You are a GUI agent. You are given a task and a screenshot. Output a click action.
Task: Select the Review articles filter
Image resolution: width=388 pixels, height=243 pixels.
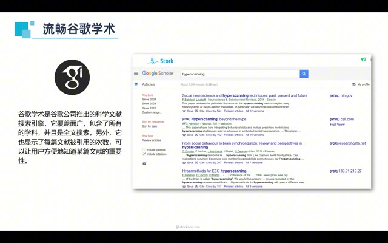(151, 140)
